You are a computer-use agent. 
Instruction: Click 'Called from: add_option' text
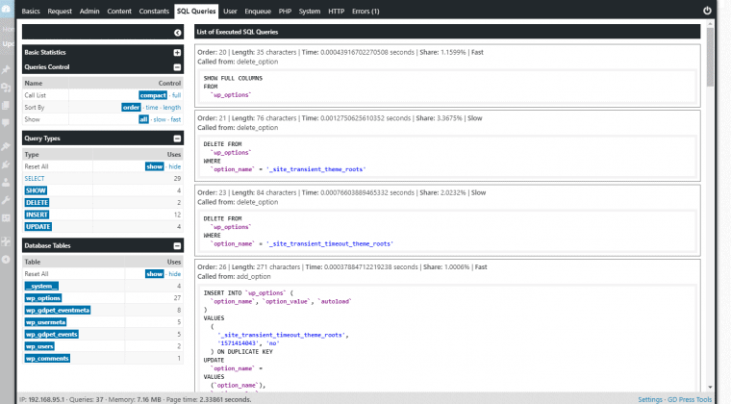click(x=234, y=277)
